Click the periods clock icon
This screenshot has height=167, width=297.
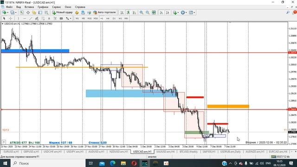182,13
